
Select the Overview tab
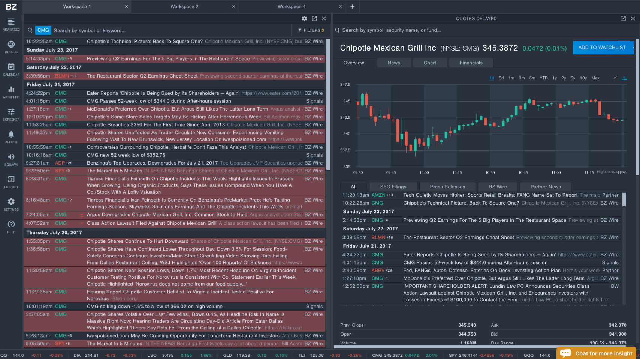coord(354,63)
